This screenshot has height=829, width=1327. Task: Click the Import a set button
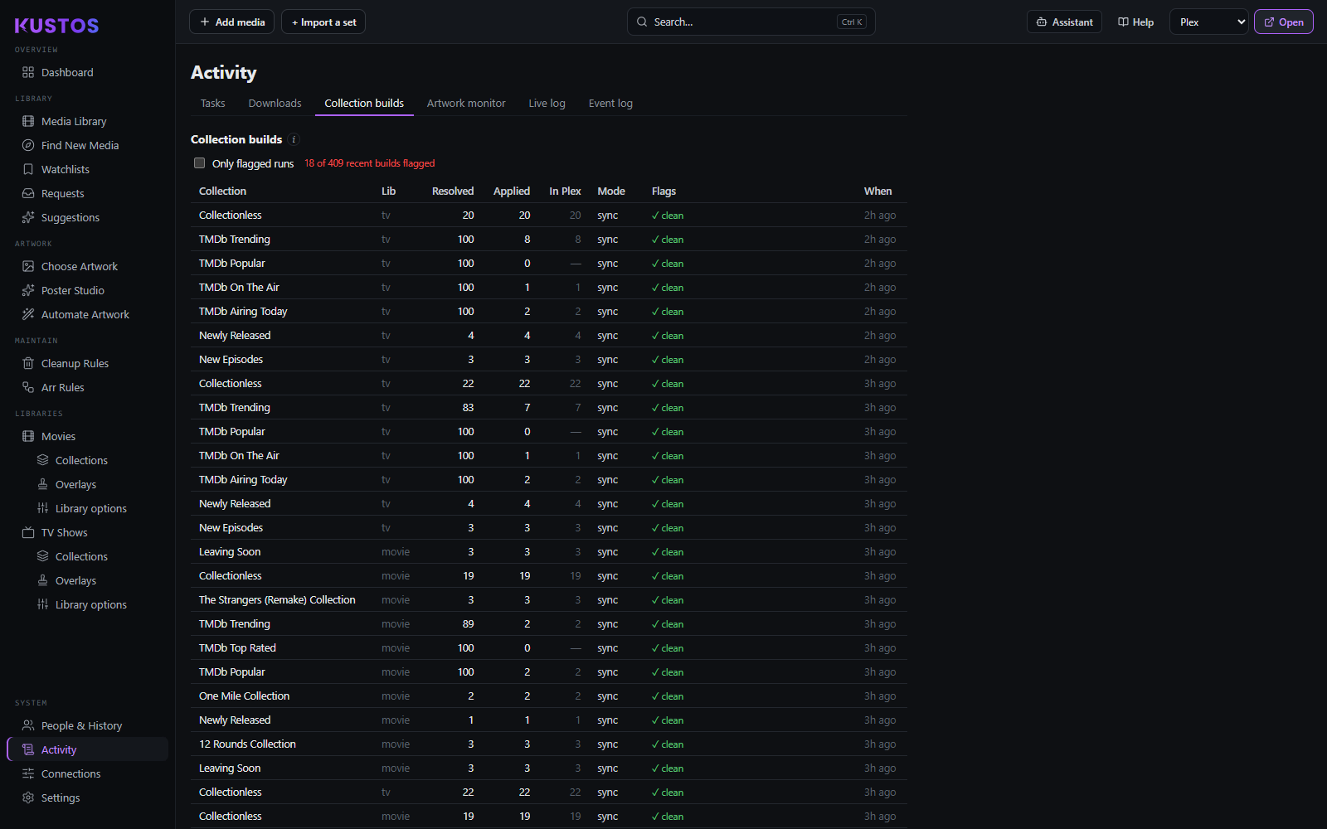pos(323,22)
